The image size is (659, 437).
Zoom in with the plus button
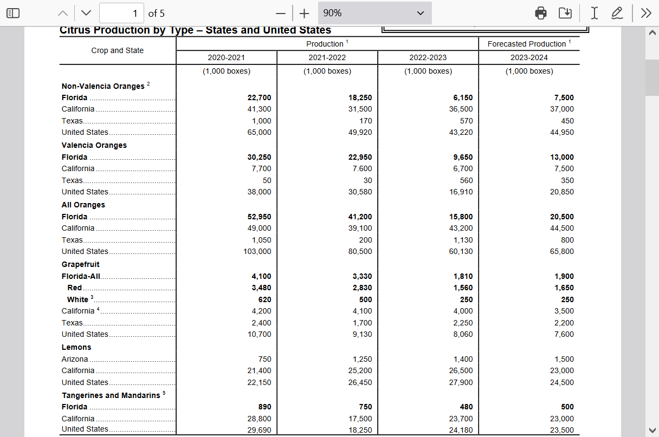(x=305, y=13)
